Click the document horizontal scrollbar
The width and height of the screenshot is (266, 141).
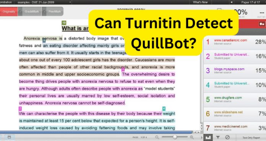[96, 132]
